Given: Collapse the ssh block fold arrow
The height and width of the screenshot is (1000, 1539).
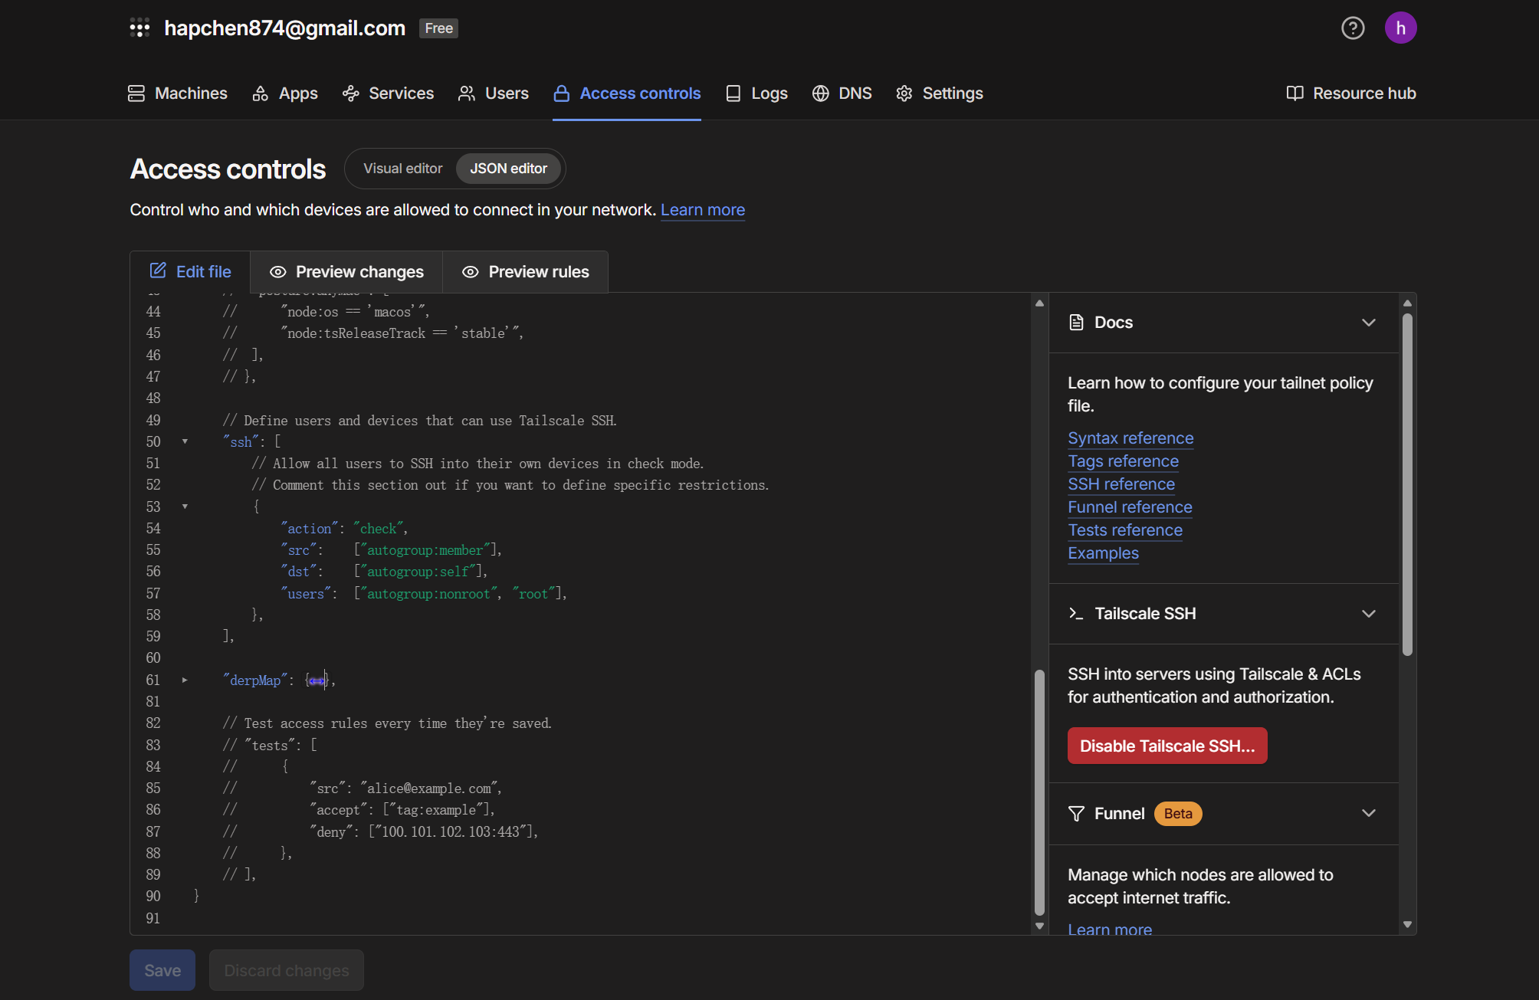Looking at the screenshot, I should [x=185, y=441].
